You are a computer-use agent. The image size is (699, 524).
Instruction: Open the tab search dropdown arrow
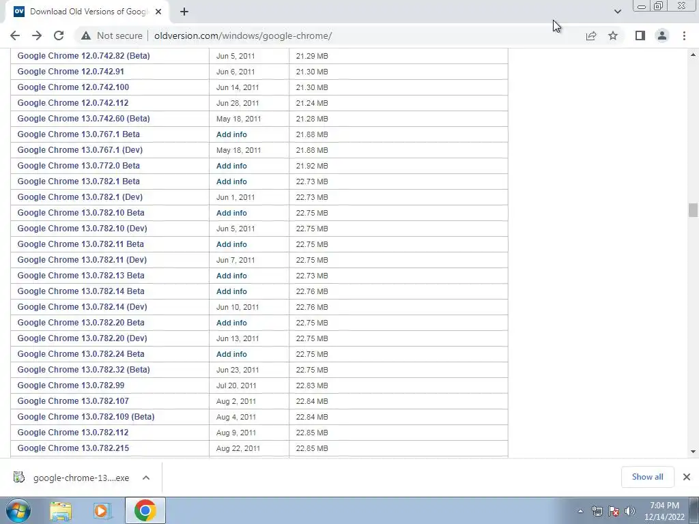617,12
